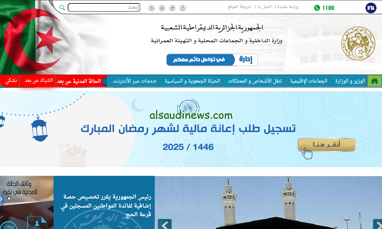The width and height of the screenshot is (382, 229).
Task: Go to previous slide with left arrow
Action: tap(165, 224)
